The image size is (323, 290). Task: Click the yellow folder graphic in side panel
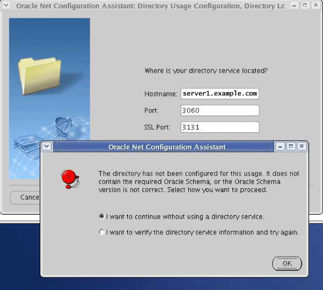click(x=38, y=73)
